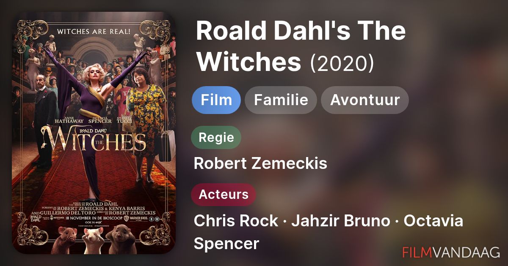Open director Robert Zemeckis' name
The width and height of the screenshot is (508, 266).
(x=260, y=163)
